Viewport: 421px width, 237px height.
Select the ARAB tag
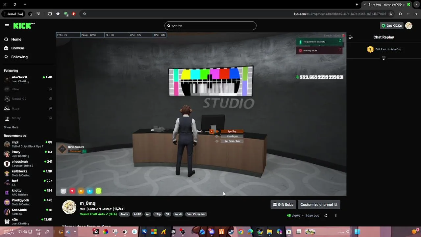pos(137,214)
